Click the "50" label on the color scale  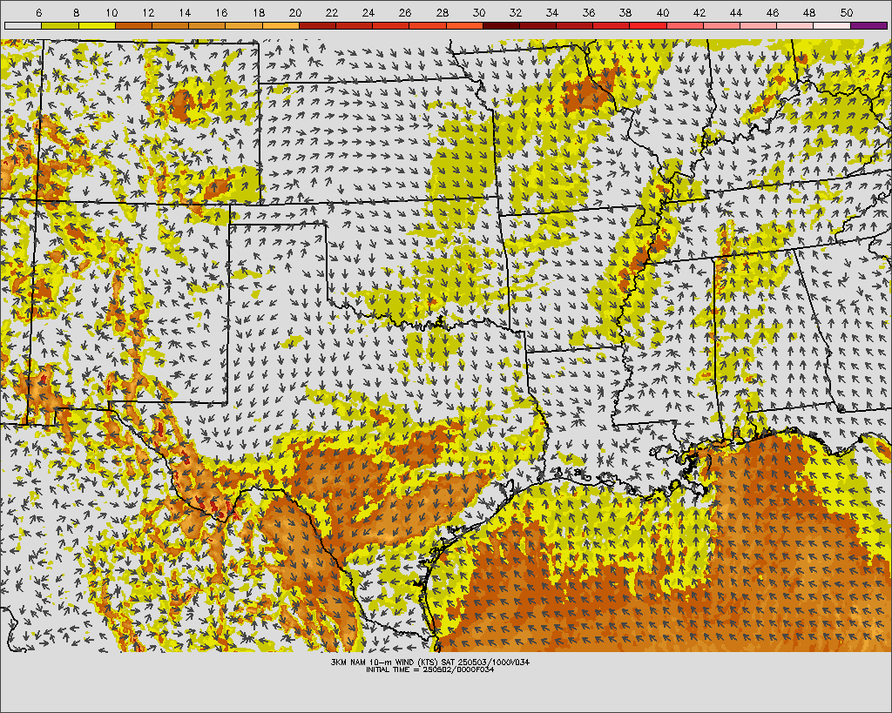click(847, 12)
